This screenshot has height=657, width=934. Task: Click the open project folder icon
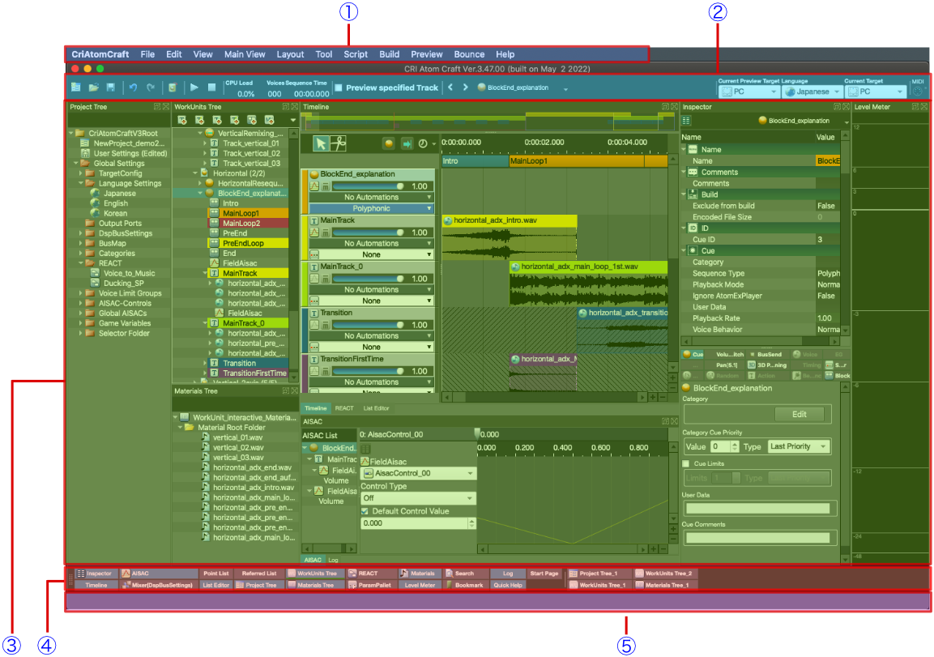tap(93, 87)
